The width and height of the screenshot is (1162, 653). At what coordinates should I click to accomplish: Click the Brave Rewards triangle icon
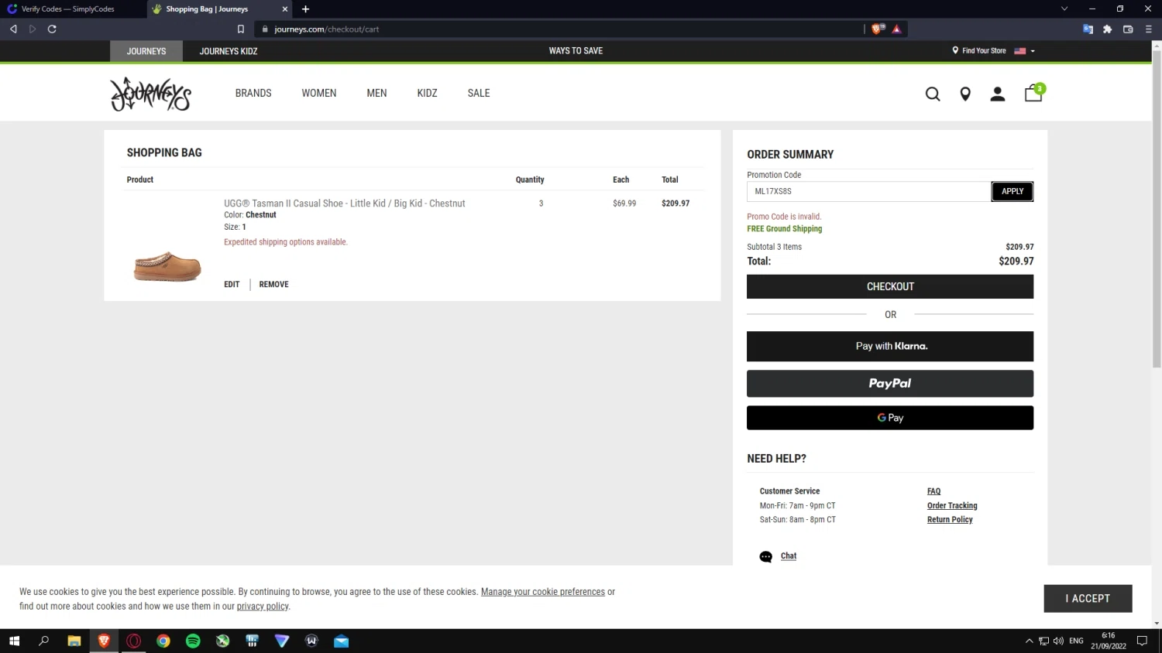pos(896,29)
